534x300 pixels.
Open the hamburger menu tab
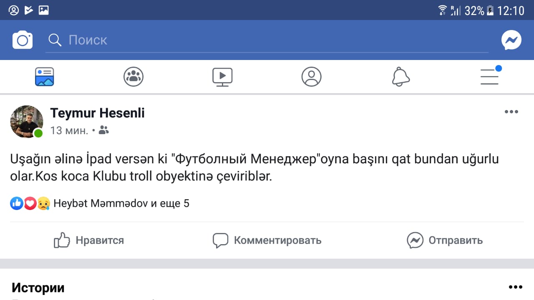pos(490,77)
